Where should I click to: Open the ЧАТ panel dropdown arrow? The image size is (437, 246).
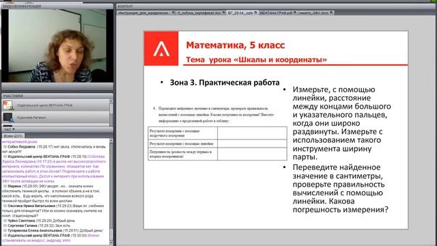[x=13, y=129]
